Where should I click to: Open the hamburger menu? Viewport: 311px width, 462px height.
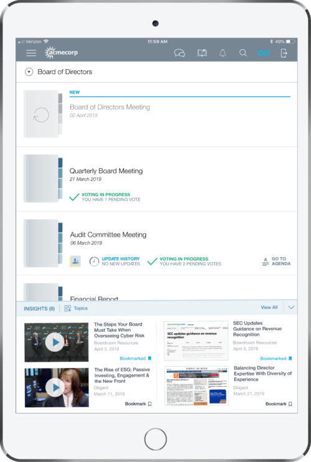pos(31,53)
